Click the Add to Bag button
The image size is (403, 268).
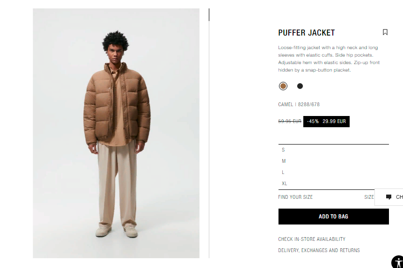[333, 217]
